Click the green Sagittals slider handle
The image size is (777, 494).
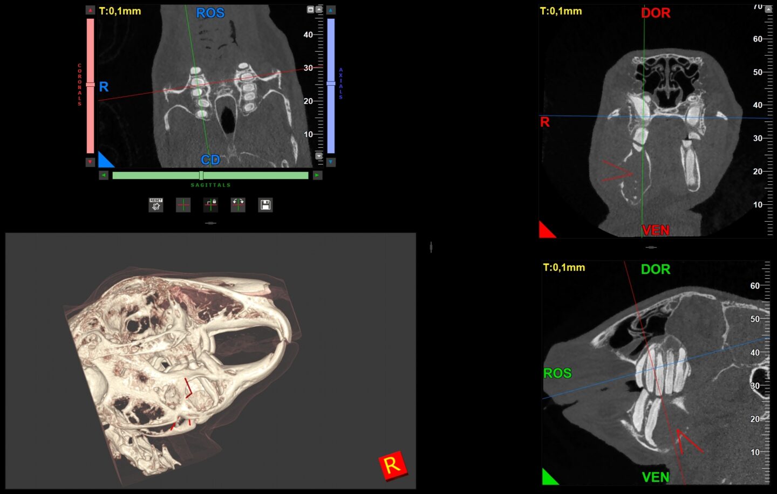tap(201, 175)
